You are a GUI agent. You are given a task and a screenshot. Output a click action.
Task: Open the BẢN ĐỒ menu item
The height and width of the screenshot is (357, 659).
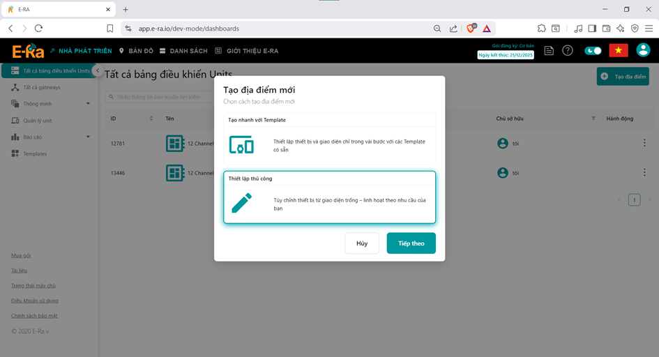pyautogui.click(x=136, y=51)
